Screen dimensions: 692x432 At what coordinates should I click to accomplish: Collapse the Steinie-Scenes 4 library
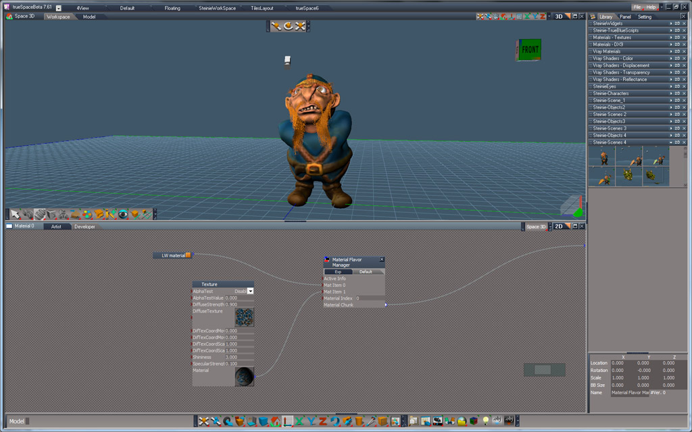click(671, 142)
